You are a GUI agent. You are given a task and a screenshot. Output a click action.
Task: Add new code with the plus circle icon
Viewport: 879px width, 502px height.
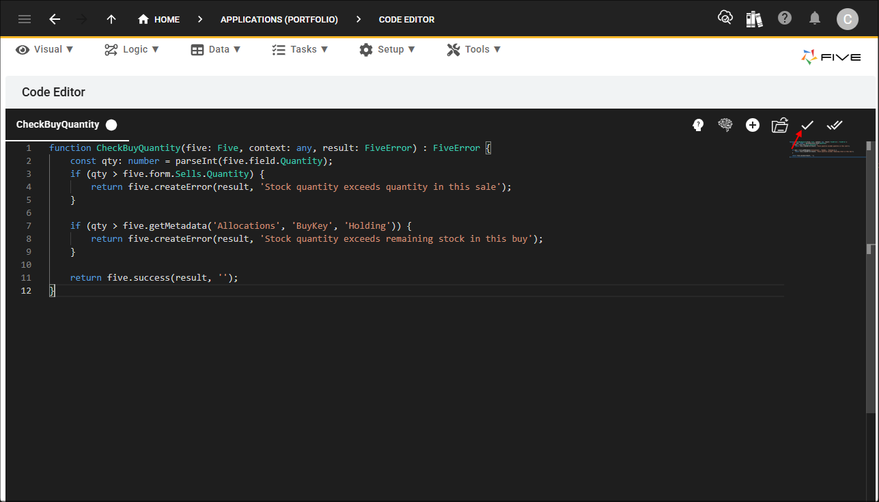753,125
